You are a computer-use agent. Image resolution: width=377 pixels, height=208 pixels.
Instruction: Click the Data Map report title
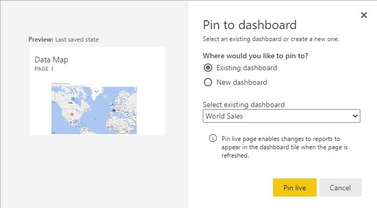point(51,60)
